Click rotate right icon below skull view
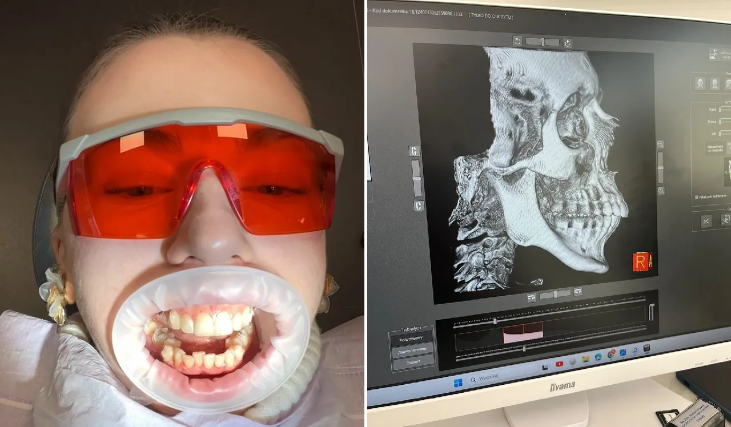Screen dimensions: 731x427 pyautogui.click(x=577, y=292)
